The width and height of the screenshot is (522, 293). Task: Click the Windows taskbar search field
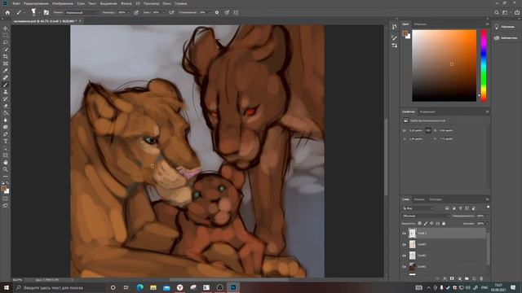[60, 287]
